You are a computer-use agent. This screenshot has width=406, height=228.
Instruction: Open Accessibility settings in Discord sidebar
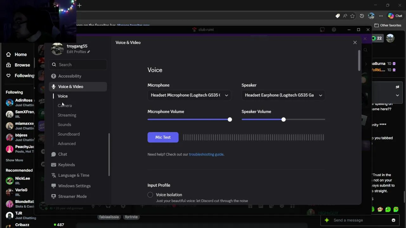78,76
